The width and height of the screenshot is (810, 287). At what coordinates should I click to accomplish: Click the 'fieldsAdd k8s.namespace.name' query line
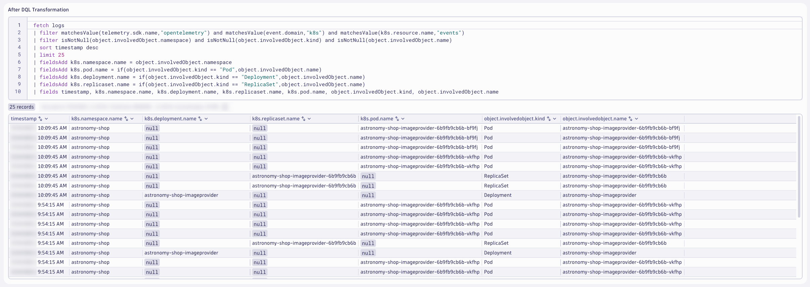coord(133,62)
